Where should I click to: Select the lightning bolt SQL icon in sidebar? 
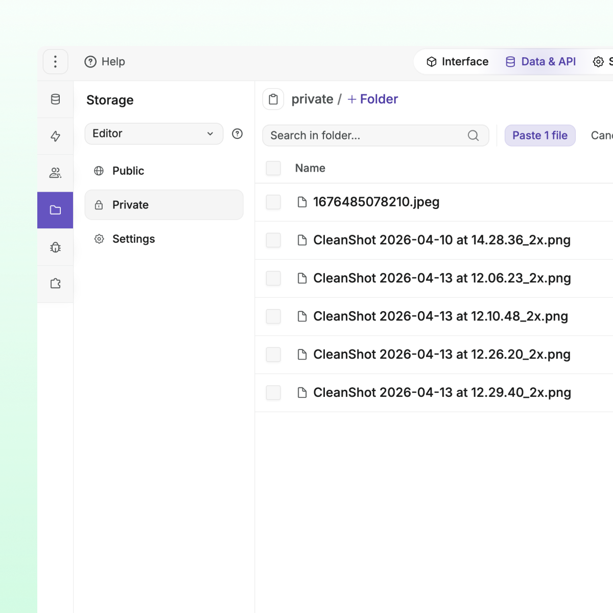pos(55,136)
